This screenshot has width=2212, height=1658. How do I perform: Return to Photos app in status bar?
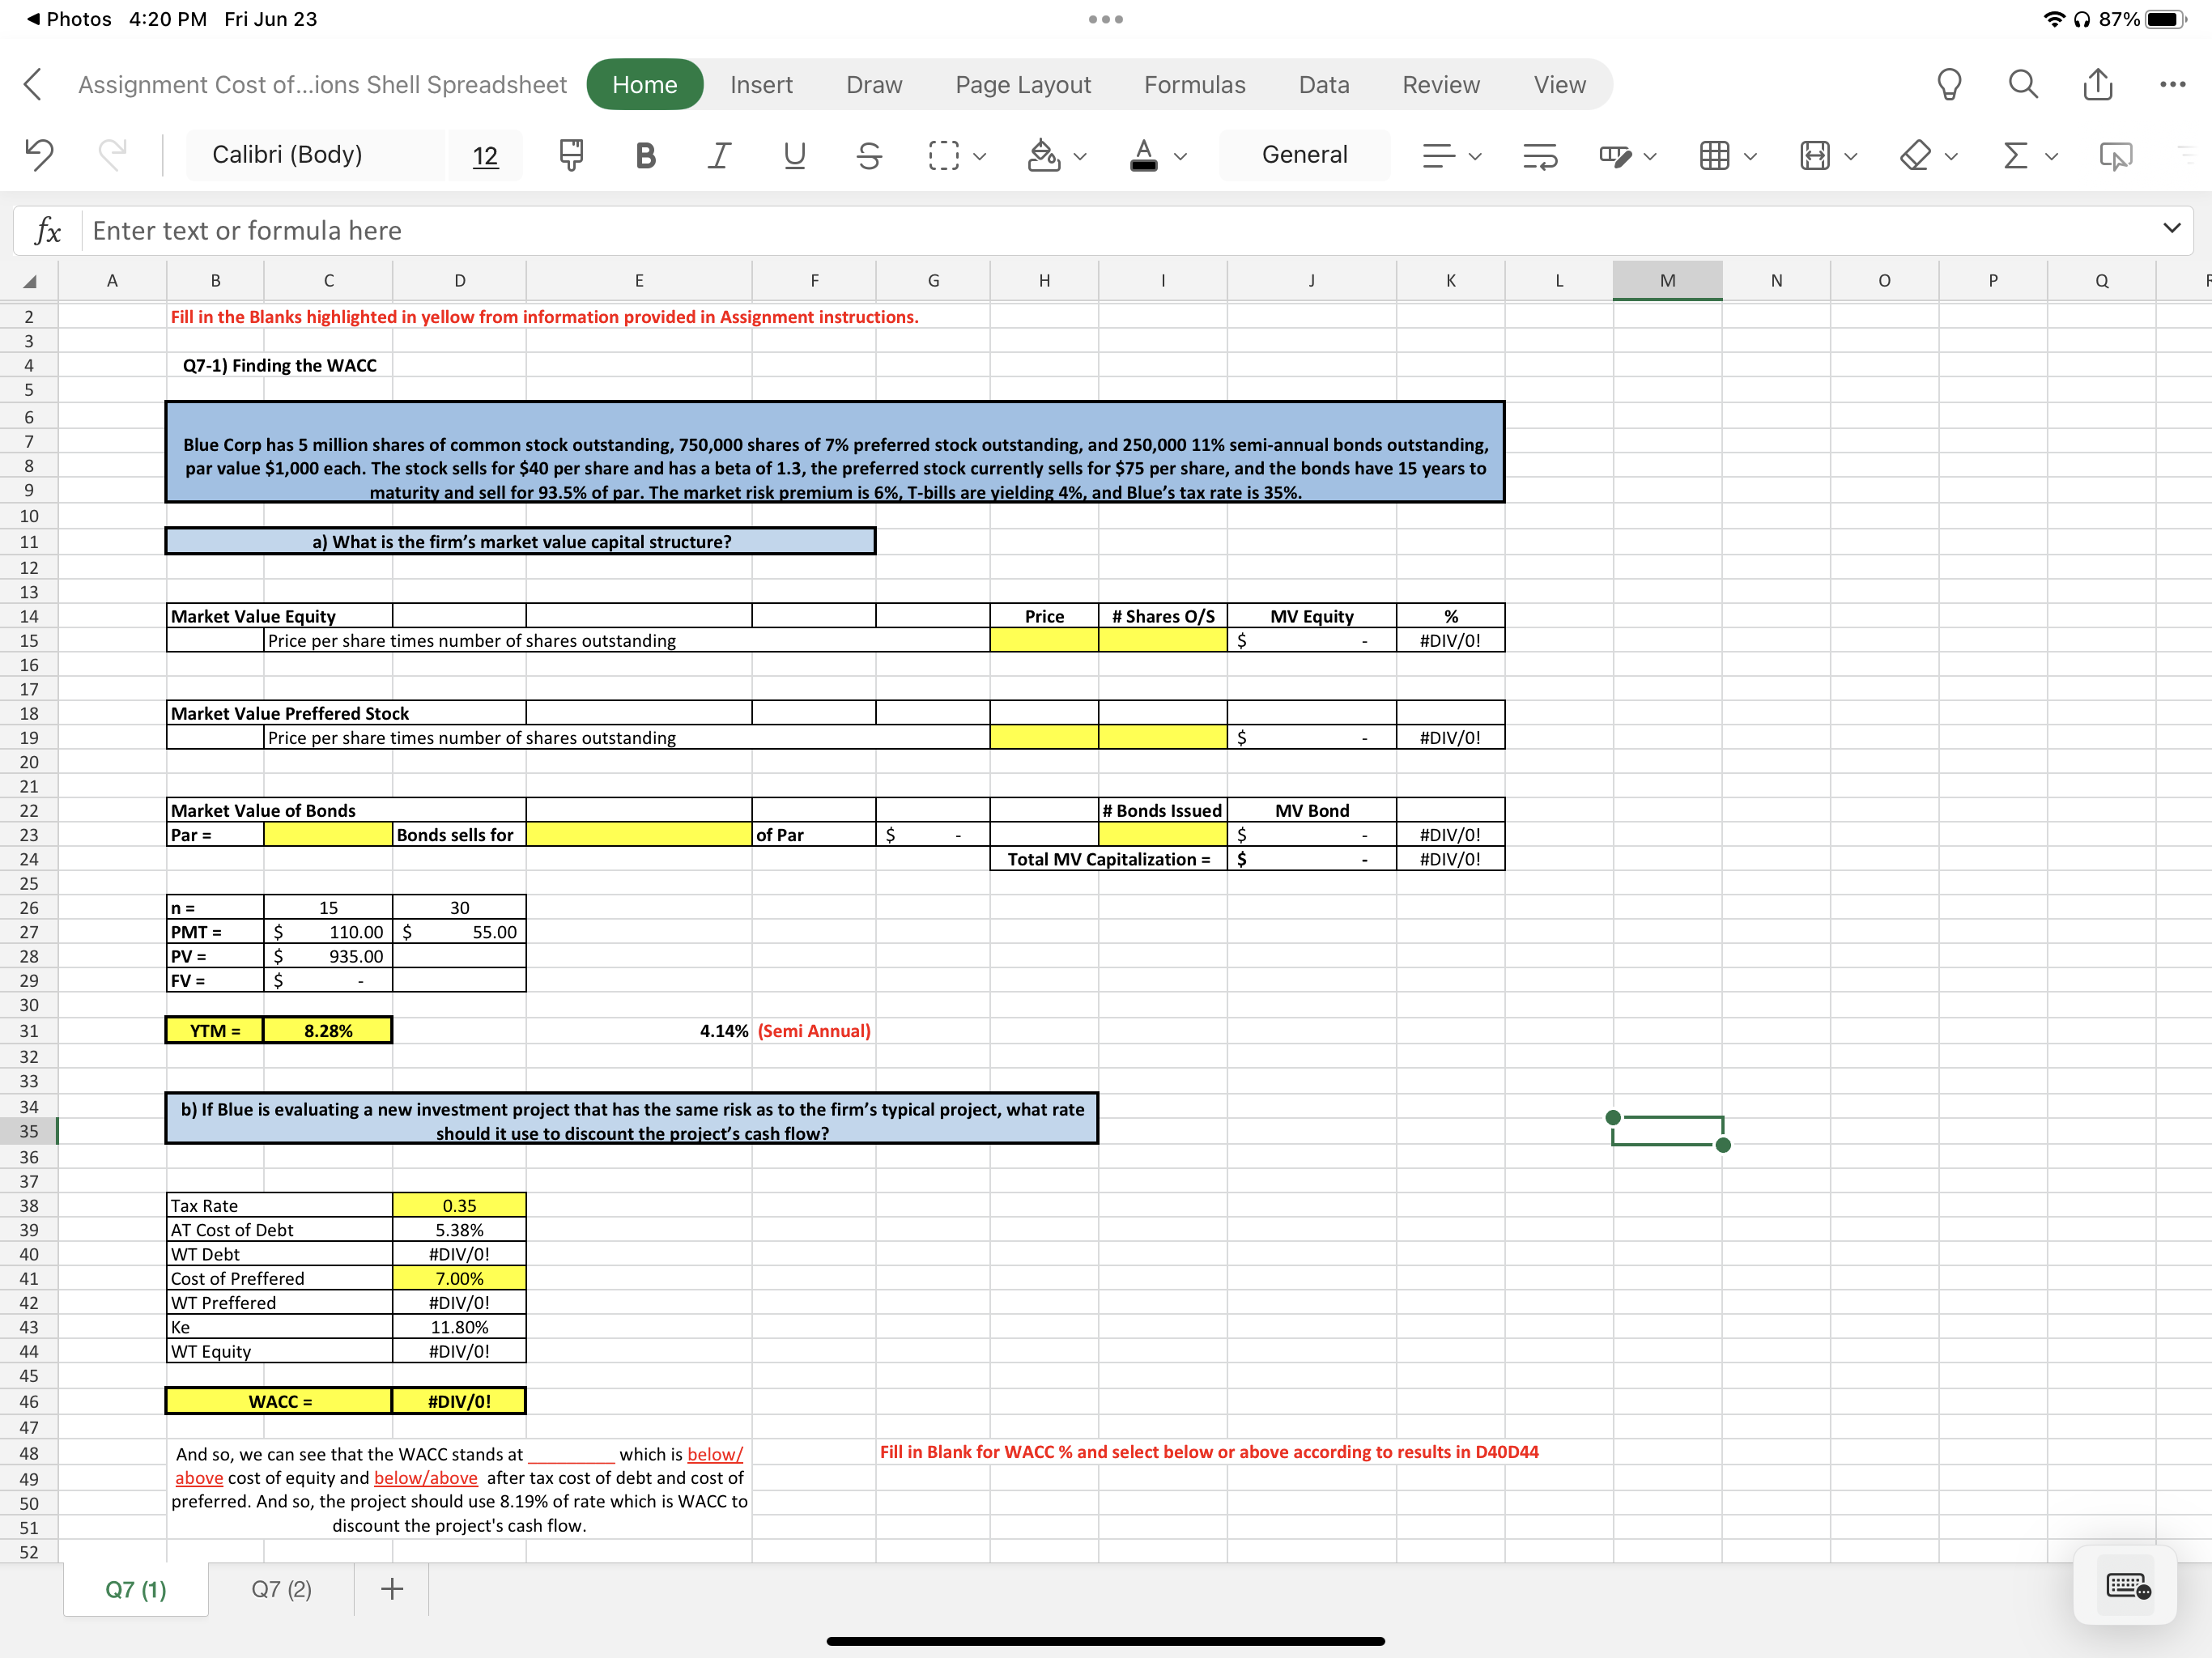[x=69, y=19]
